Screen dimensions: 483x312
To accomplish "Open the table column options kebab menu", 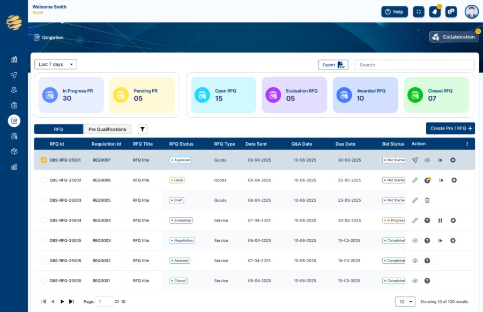I will pos(467,144).
